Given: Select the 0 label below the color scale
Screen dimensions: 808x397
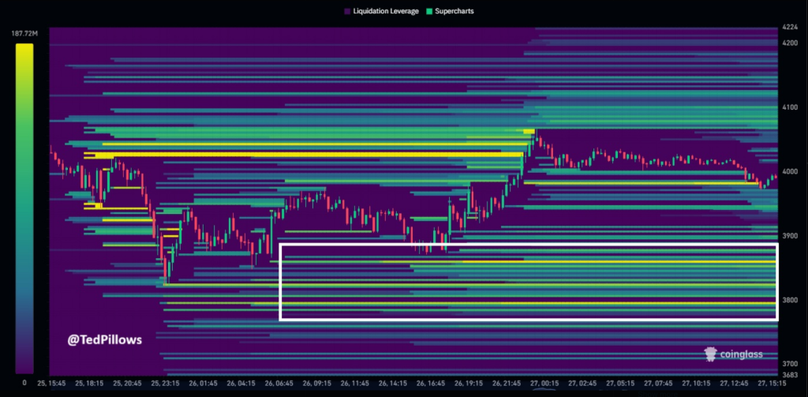Looking at the screenshot, I should click(x=24, y=383).
